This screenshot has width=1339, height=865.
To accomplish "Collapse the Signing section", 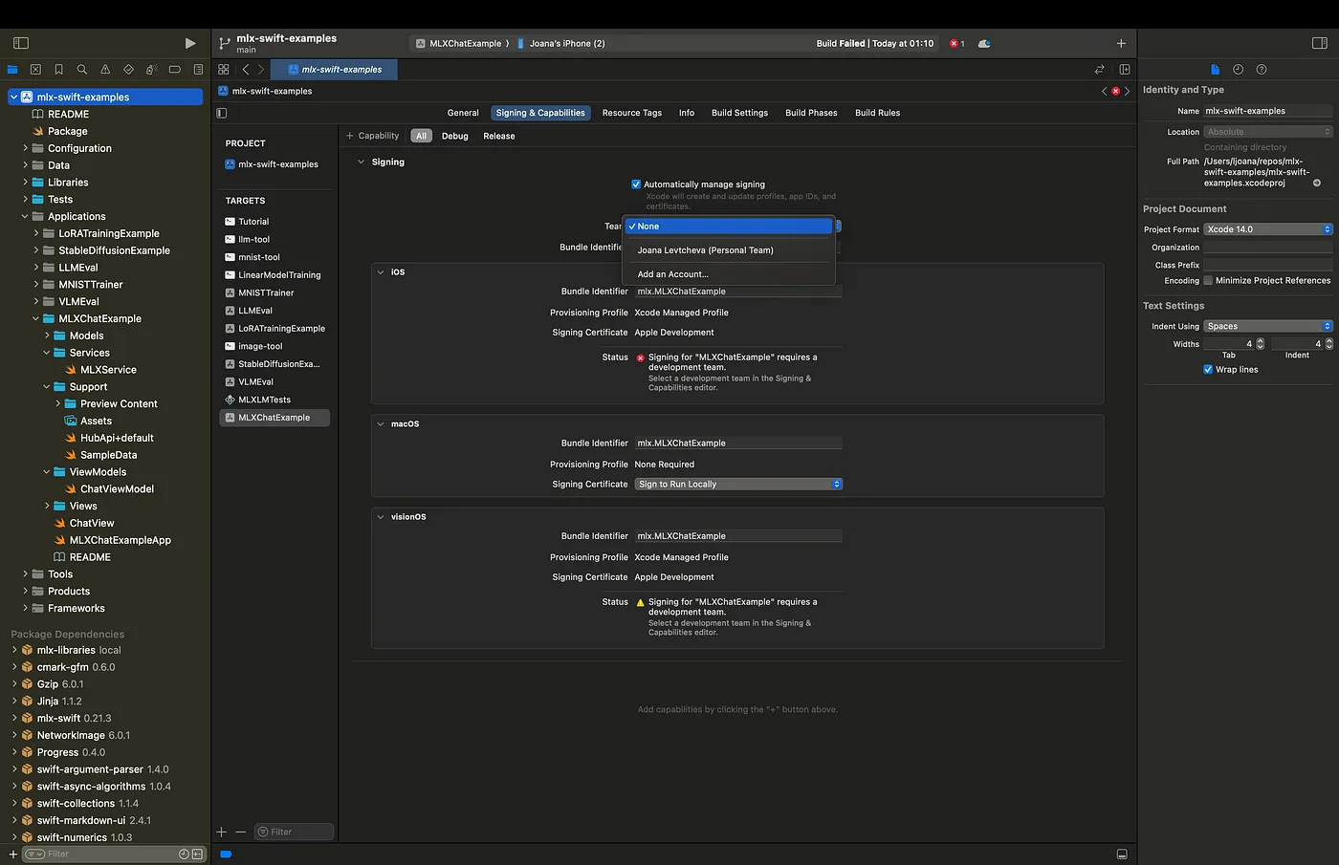I will pos(361,162).
